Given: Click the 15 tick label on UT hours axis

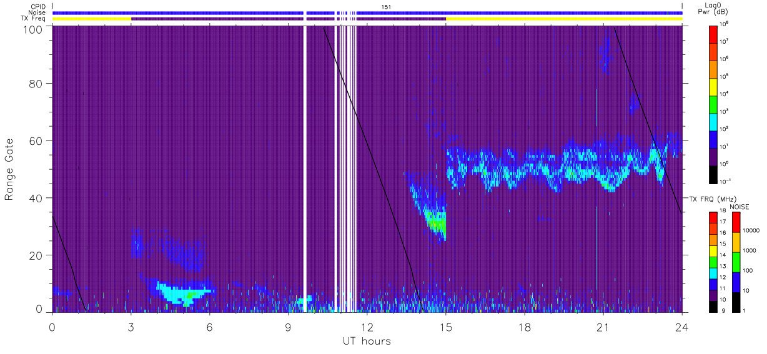Looking at the screenshot, I should pos(446,327).
